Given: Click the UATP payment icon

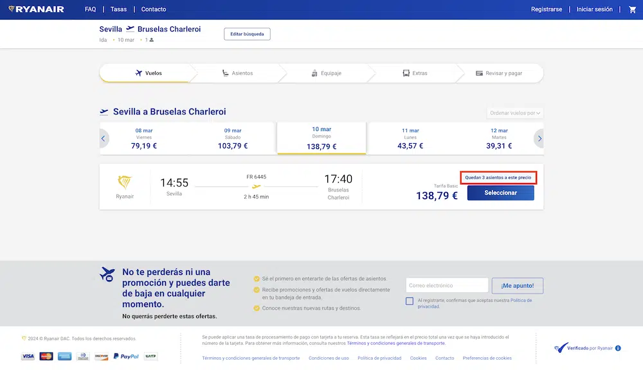Looking at the screenshot, I should (x=150, y=356).
